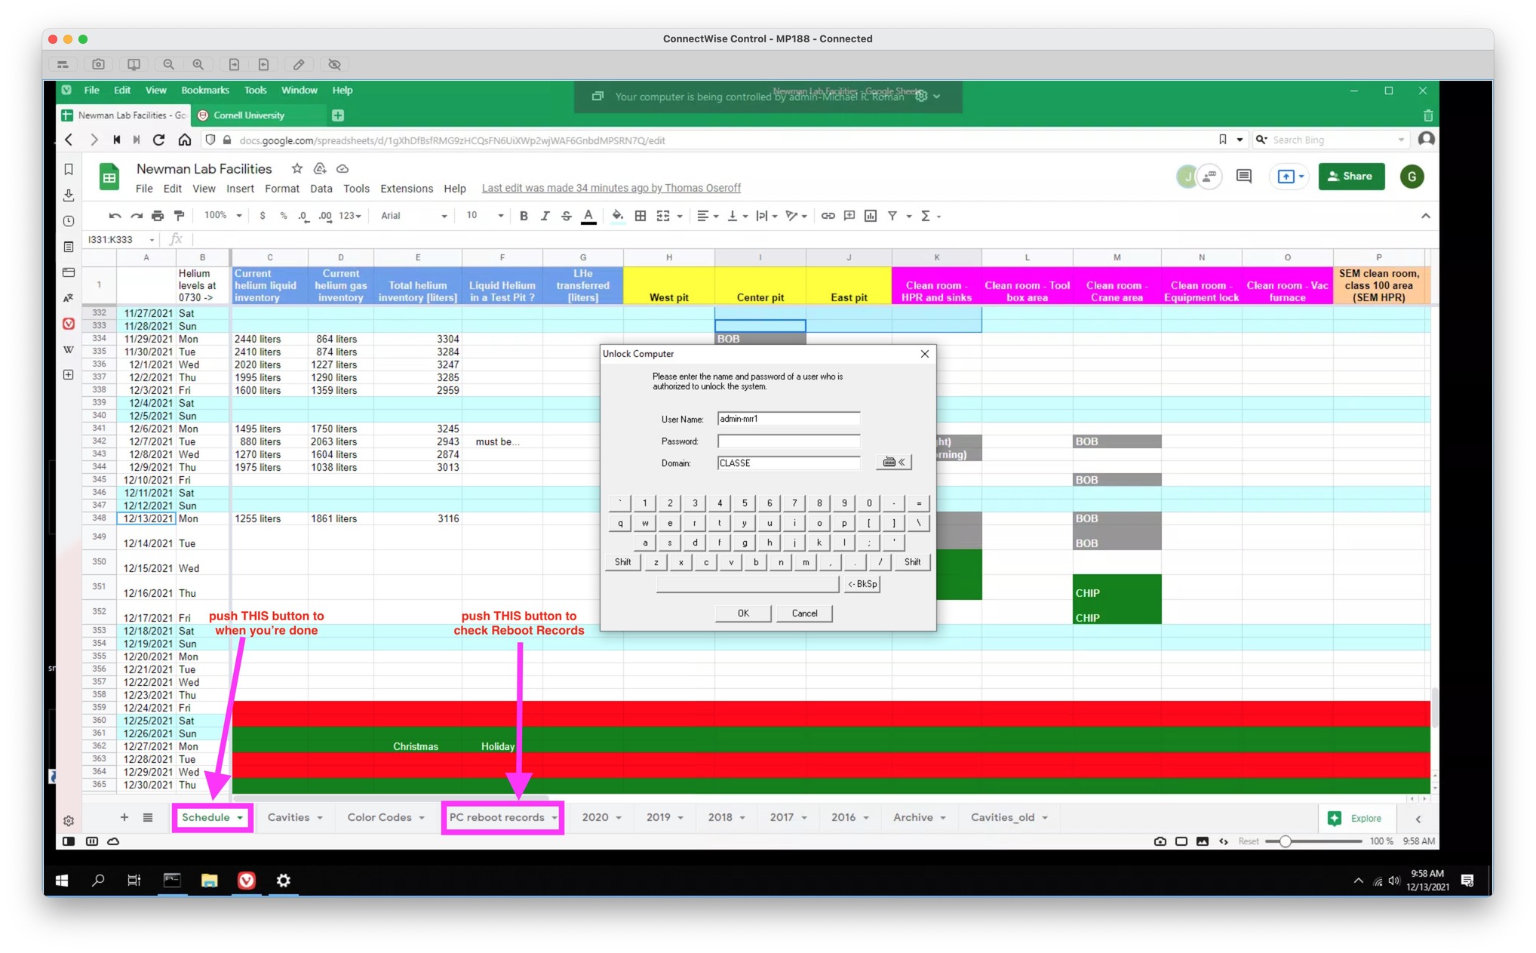Click the browser Home icon
Screen dimensions: 1536x953
point(184,140)
